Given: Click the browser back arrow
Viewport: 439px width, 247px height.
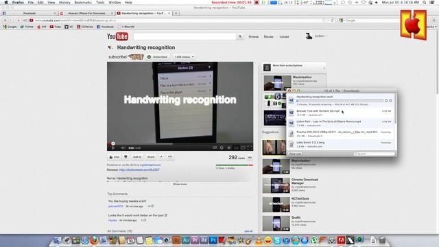Looking at the screenshot, I should pos(5,21).
